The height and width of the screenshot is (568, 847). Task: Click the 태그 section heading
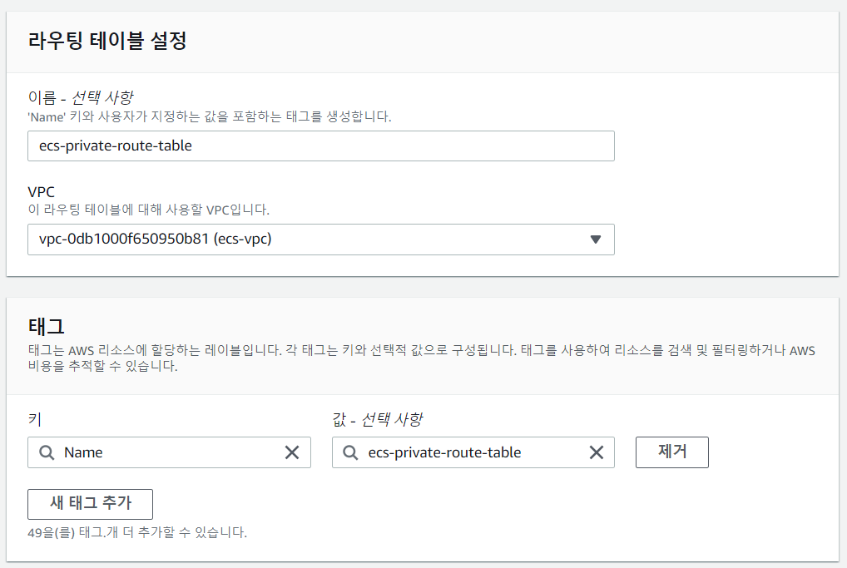(47, 326)
